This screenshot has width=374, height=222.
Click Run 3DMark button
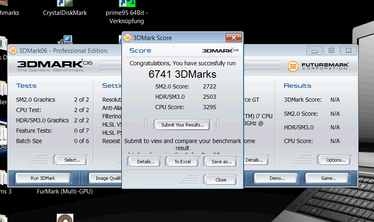pos(43,178)
